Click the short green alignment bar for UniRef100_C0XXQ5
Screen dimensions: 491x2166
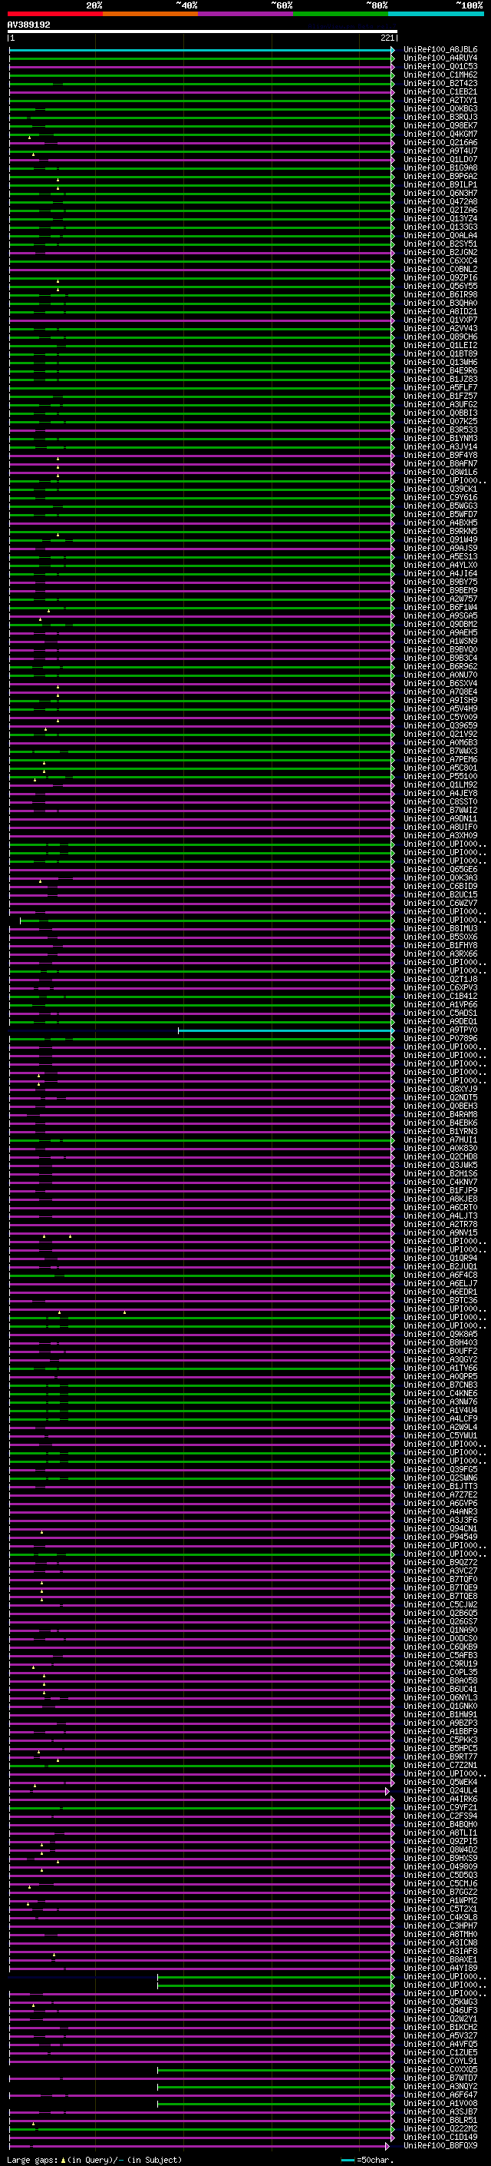point(275,2069)
